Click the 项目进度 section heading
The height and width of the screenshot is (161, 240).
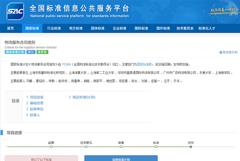pyautogui.click(x=15, y=133)
